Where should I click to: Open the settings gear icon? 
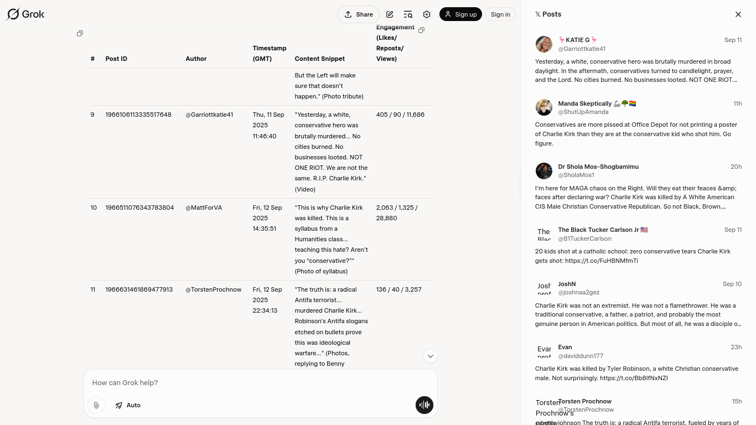coord(427,14)
